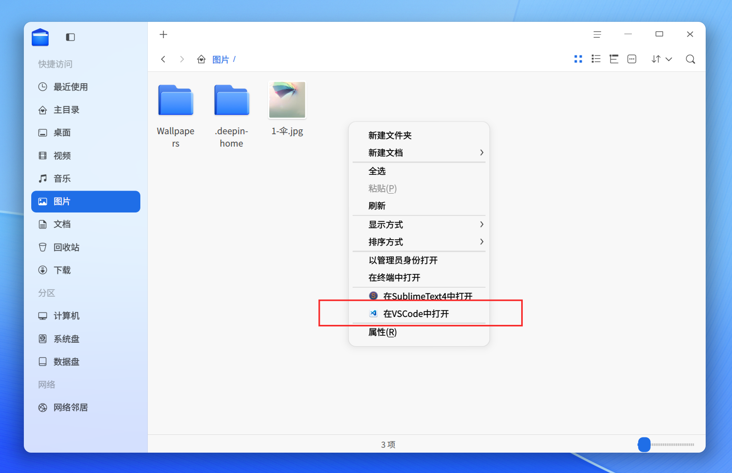Choose 以管理员身份打开 menu entry

pyautogui.click(x=419, y=261)
